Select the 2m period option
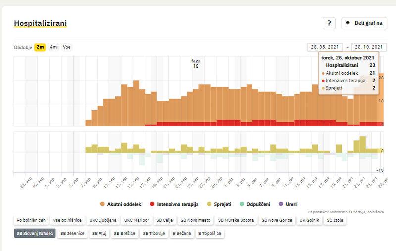 [x=40, y=47]
